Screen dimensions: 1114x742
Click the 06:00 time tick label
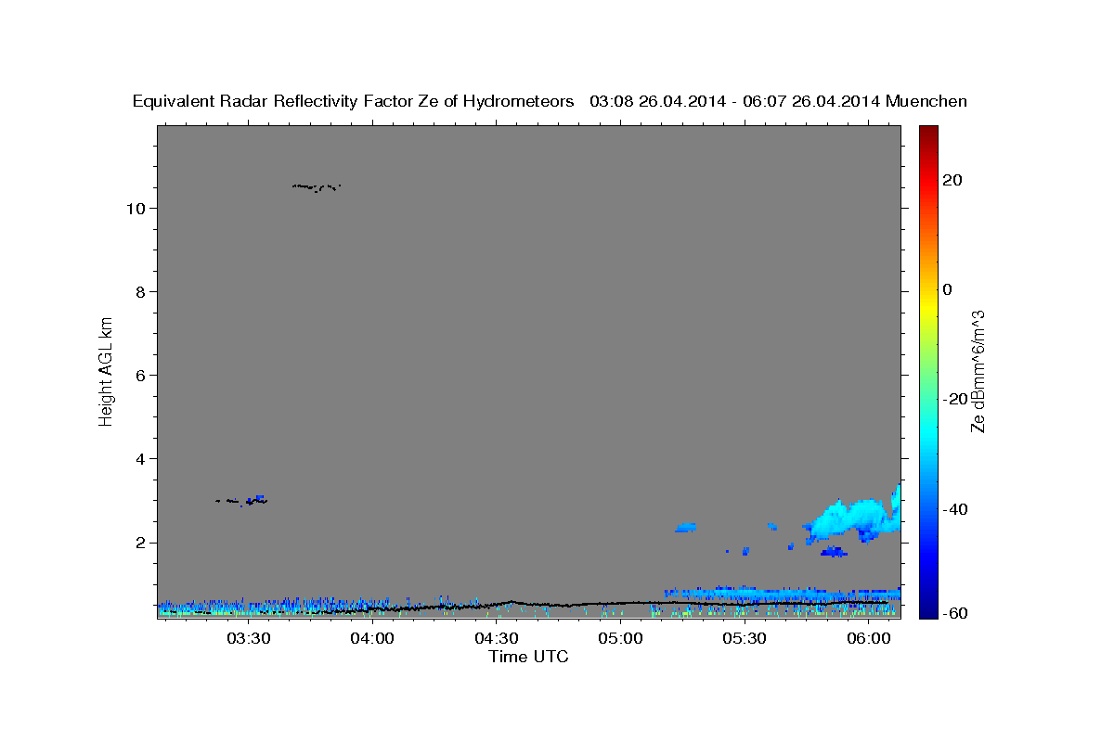(869, 639)
